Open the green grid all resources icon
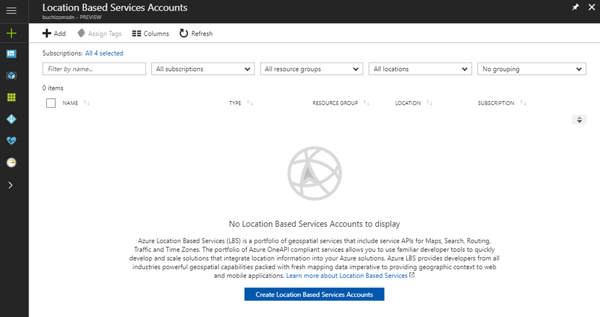600x317 pixels. (x=11, y=97)
